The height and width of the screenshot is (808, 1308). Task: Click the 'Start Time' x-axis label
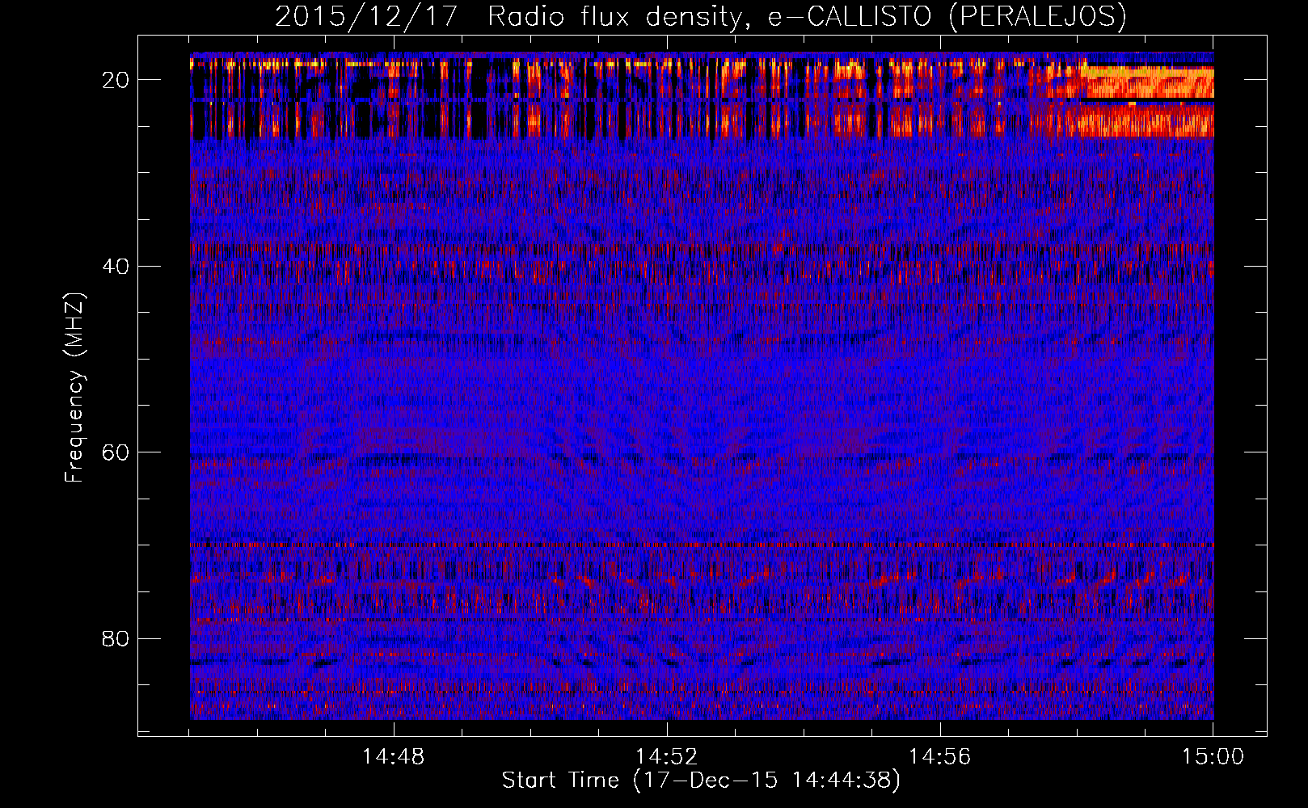(x=700, y=781)
